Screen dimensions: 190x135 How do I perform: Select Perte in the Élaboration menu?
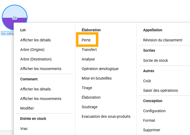tap(86, 40)
